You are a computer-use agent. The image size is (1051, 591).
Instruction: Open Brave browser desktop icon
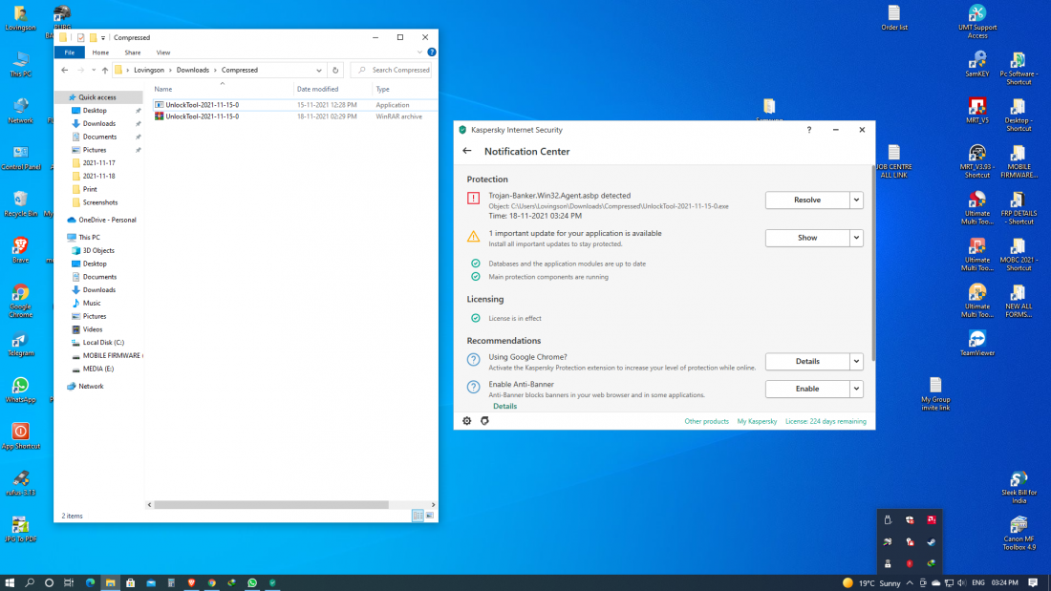pyautogui.click(x=20, y=250)
